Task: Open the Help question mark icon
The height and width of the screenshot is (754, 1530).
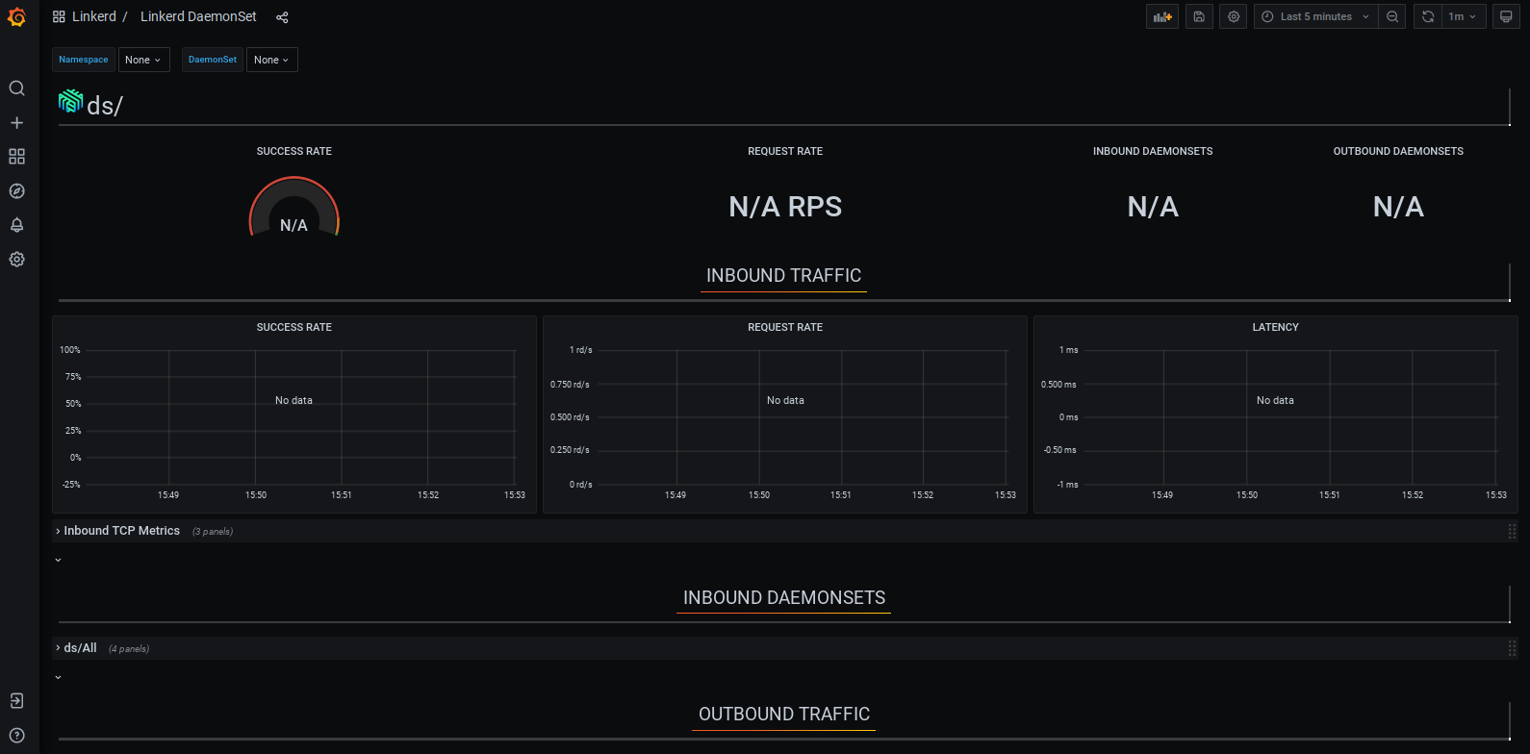Action: [16, 736]
